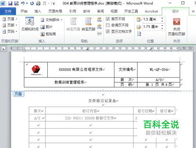Open the 页面布局 Page Layout tab
The image size is (196, 148).
[x=55, y=11]
